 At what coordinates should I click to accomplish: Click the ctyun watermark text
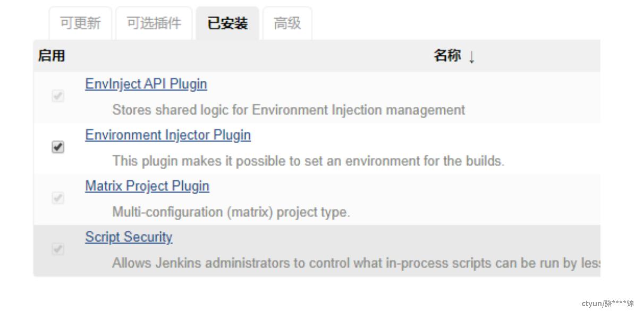click(607, 304)
